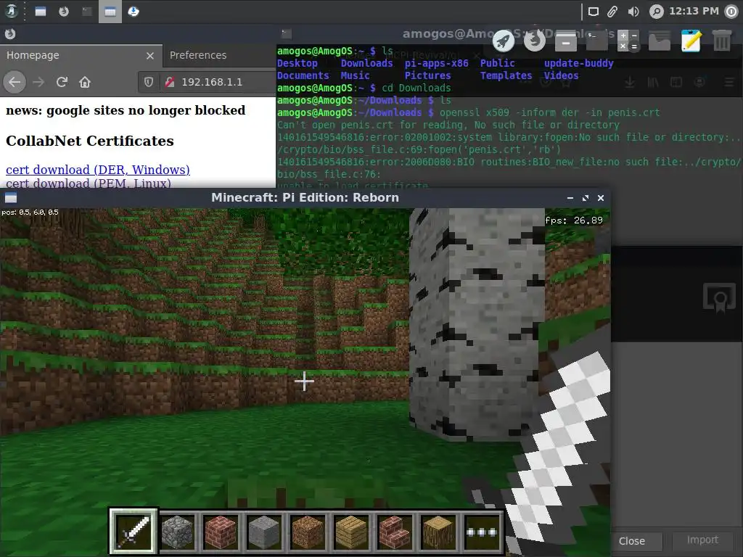Click update-buddy in terminal listing
Screen dimensions: 743x557
578,63
